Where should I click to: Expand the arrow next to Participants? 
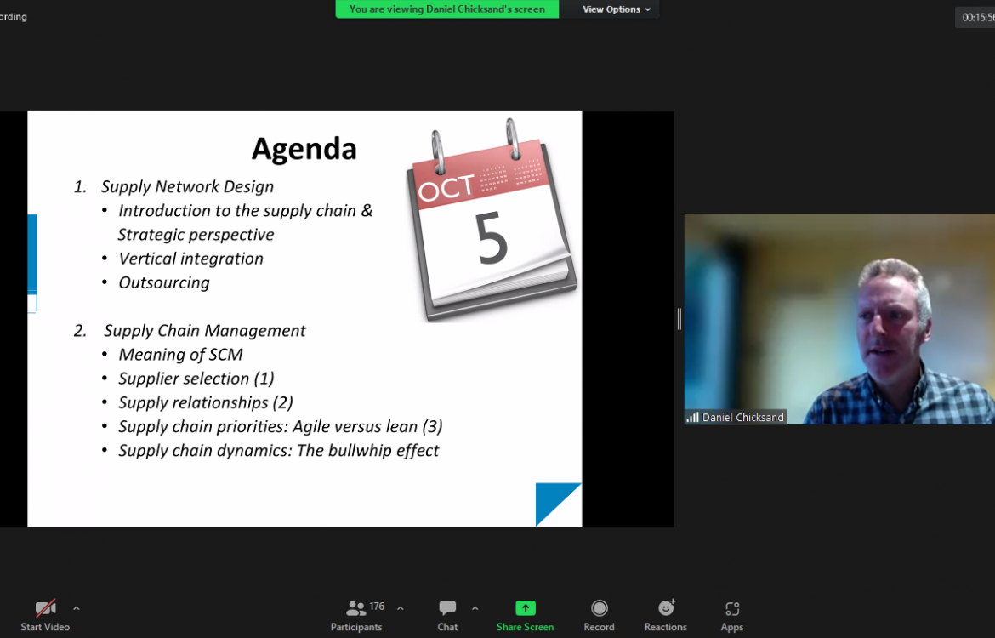tap(401, 608)
